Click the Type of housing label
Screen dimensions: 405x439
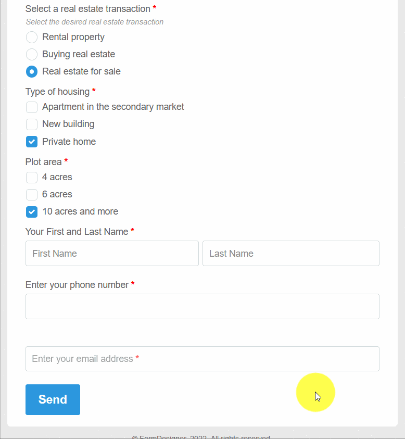(x=57, y=92)
